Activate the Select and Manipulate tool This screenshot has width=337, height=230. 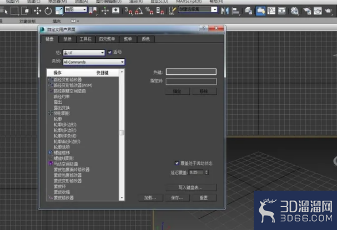105,11
